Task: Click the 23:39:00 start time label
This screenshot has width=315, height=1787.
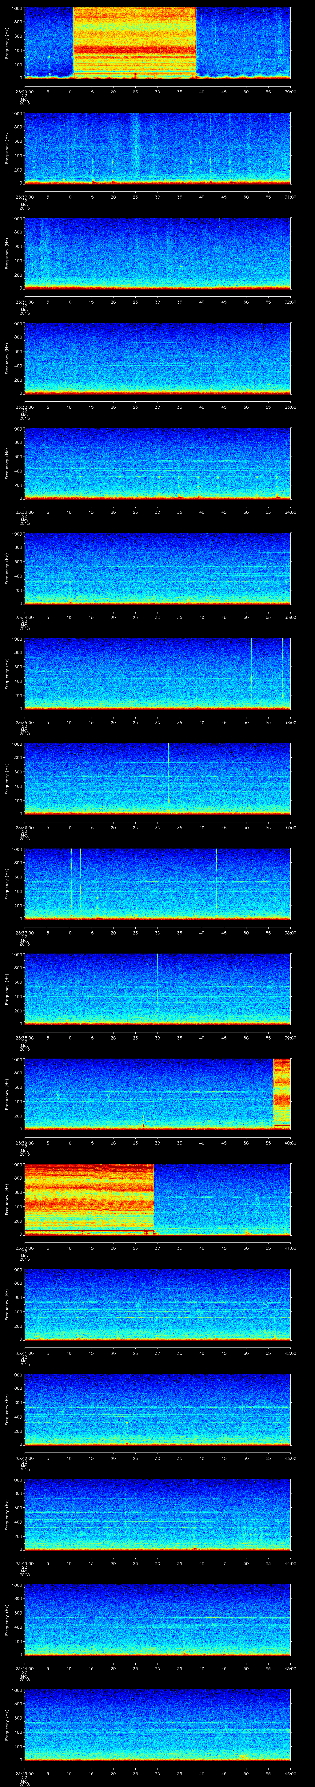Action: tap(24, 1143)
